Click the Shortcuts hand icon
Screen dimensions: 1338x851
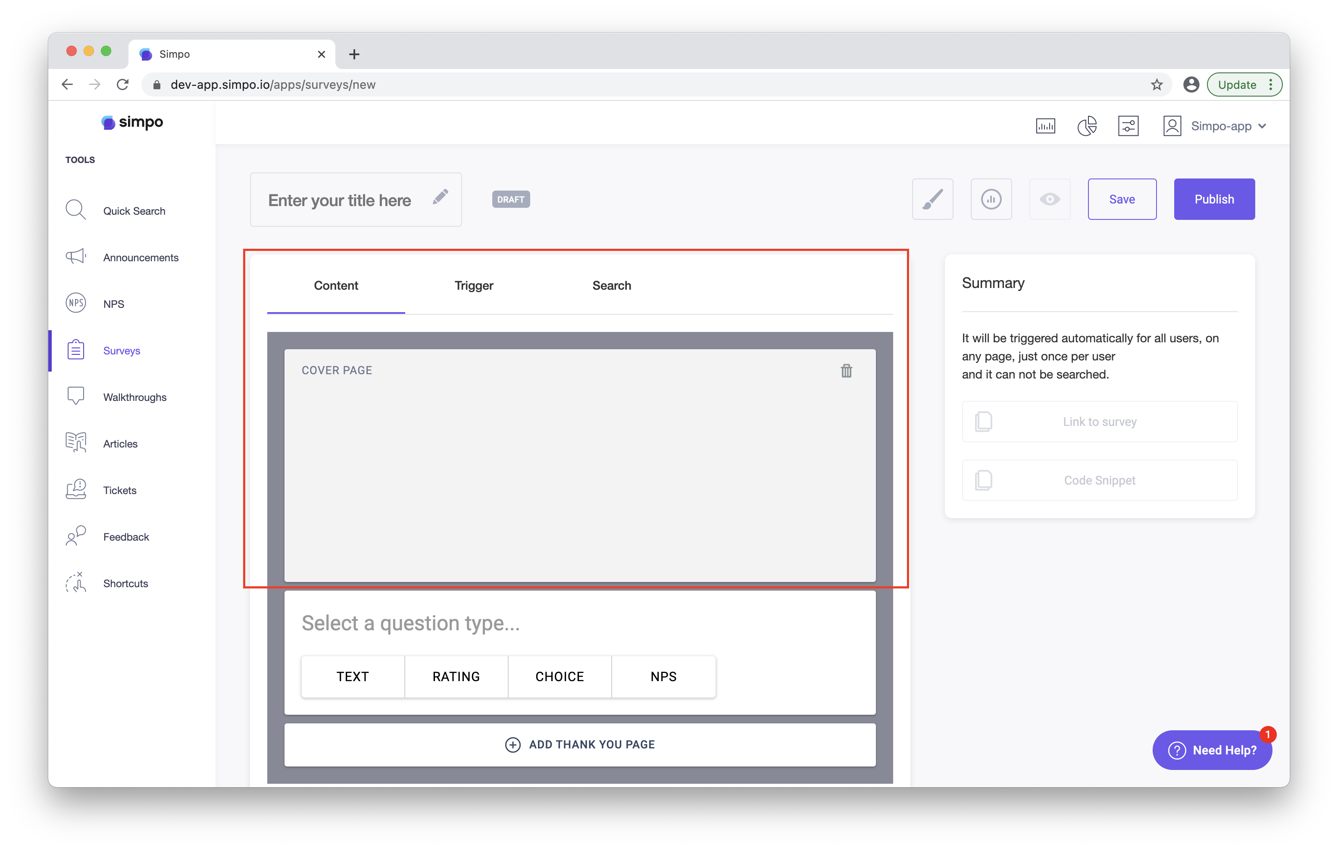tap(75, 582)
